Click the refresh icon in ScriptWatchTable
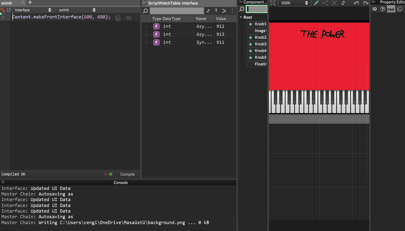 (x=208, y=11)
